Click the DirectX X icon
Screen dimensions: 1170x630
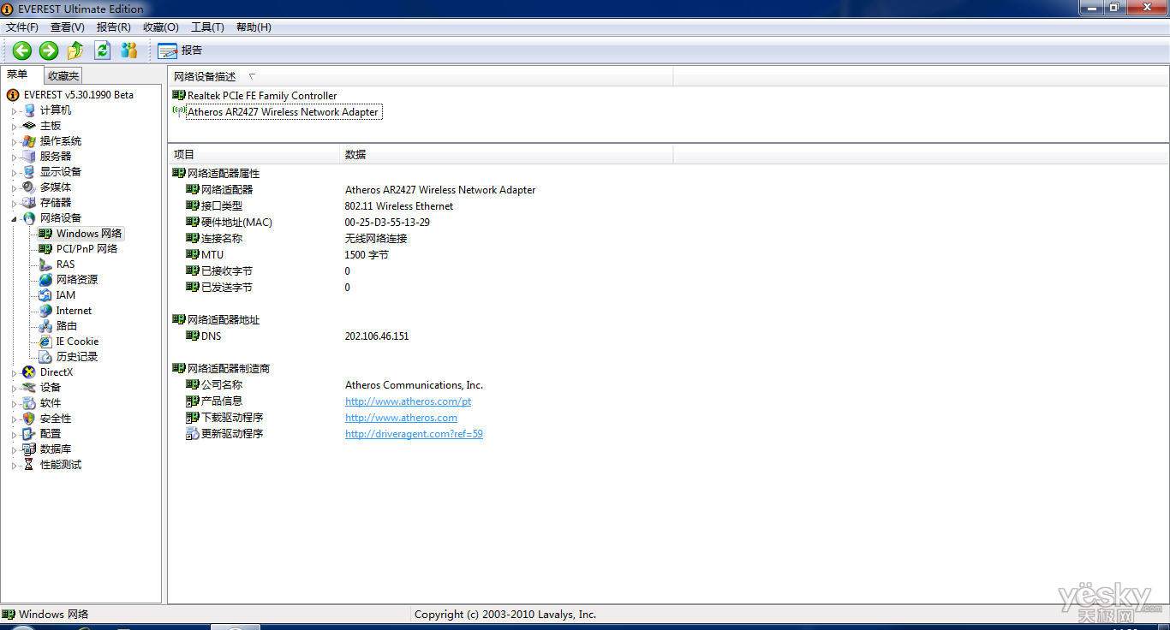point(29,372)
